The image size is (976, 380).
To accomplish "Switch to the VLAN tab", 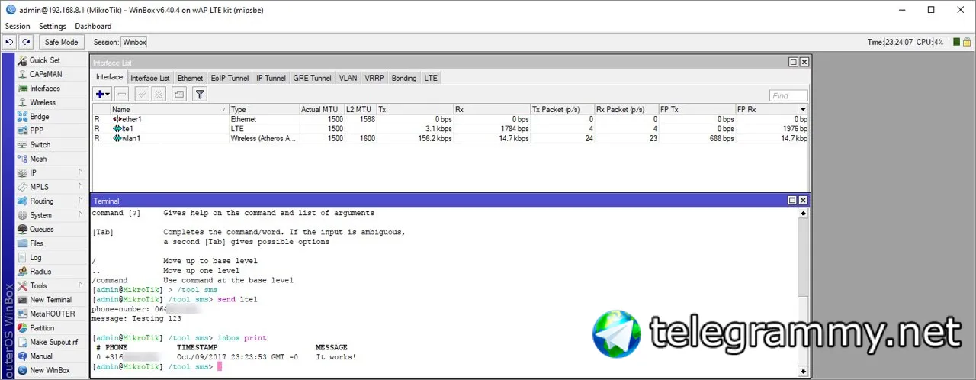I will tap(348, 78).
